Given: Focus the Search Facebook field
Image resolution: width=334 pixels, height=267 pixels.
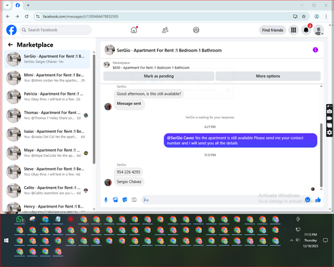Looking at the screenshot, I should point(55,30).
